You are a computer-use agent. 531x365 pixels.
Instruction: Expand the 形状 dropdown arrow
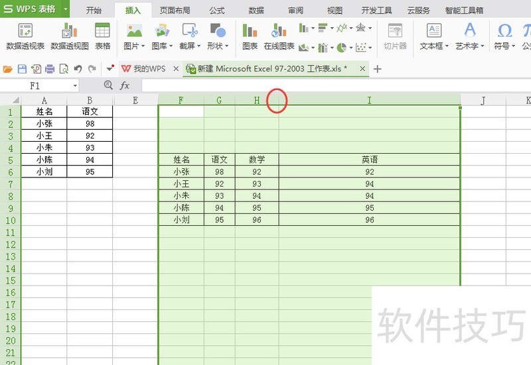click(226, 46)
